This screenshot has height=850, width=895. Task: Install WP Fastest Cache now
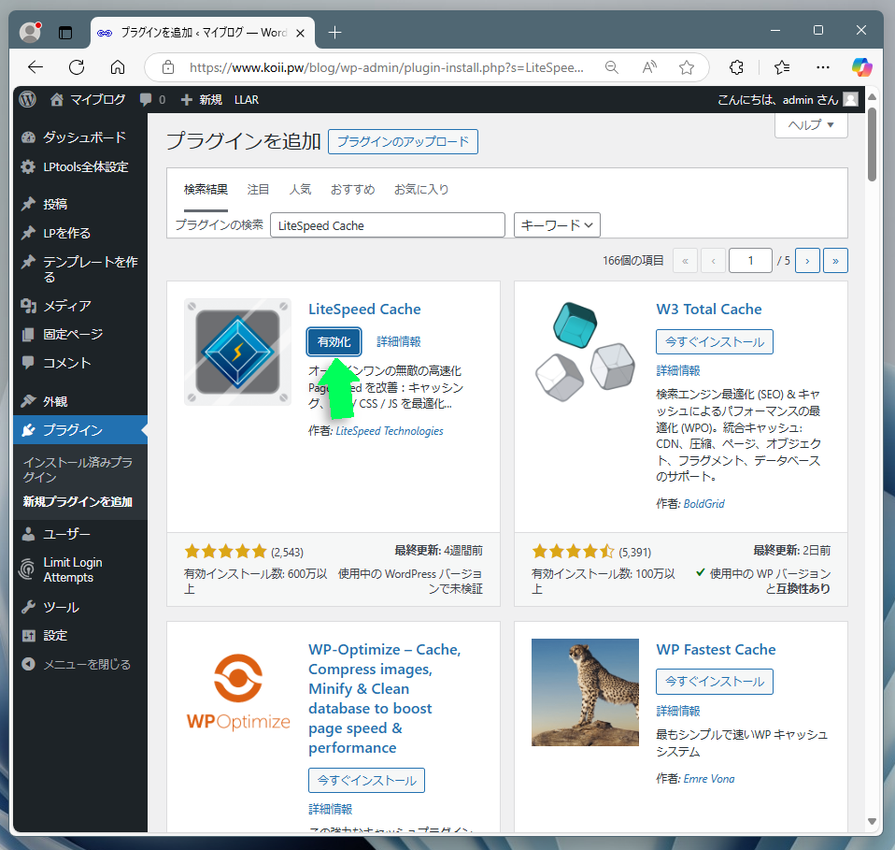click(715, 682)
